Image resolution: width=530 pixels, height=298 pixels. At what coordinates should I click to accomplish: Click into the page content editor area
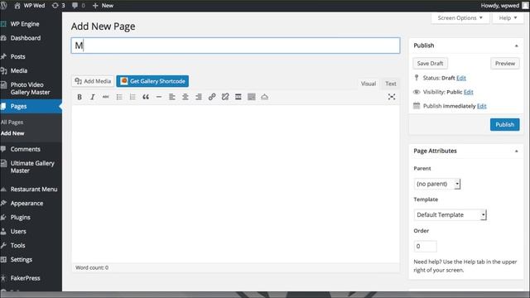click(x=235, y=184)
